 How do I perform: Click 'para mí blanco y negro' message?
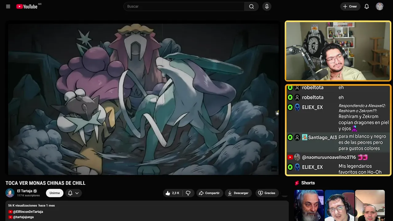(362, 142)
